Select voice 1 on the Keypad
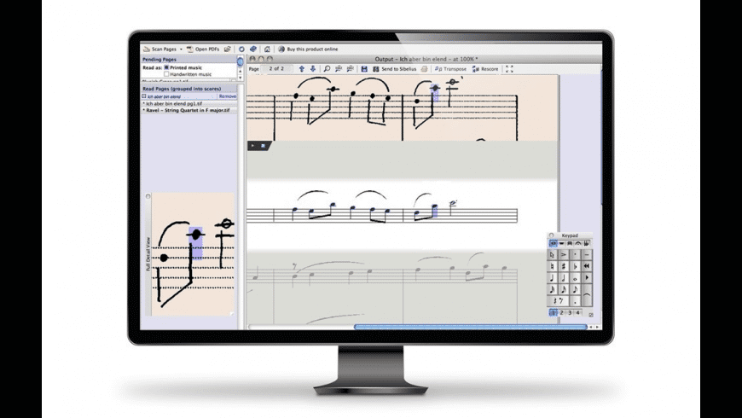 coord(553,312)
